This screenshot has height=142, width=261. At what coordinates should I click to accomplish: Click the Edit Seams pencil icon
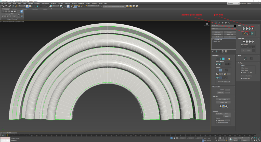click(244, 33)
